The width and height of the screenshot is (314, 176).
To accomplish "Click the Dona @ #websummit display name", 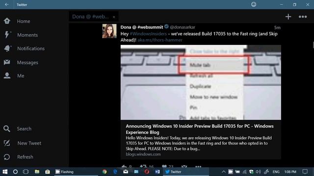I will click(x=142, y=27).
